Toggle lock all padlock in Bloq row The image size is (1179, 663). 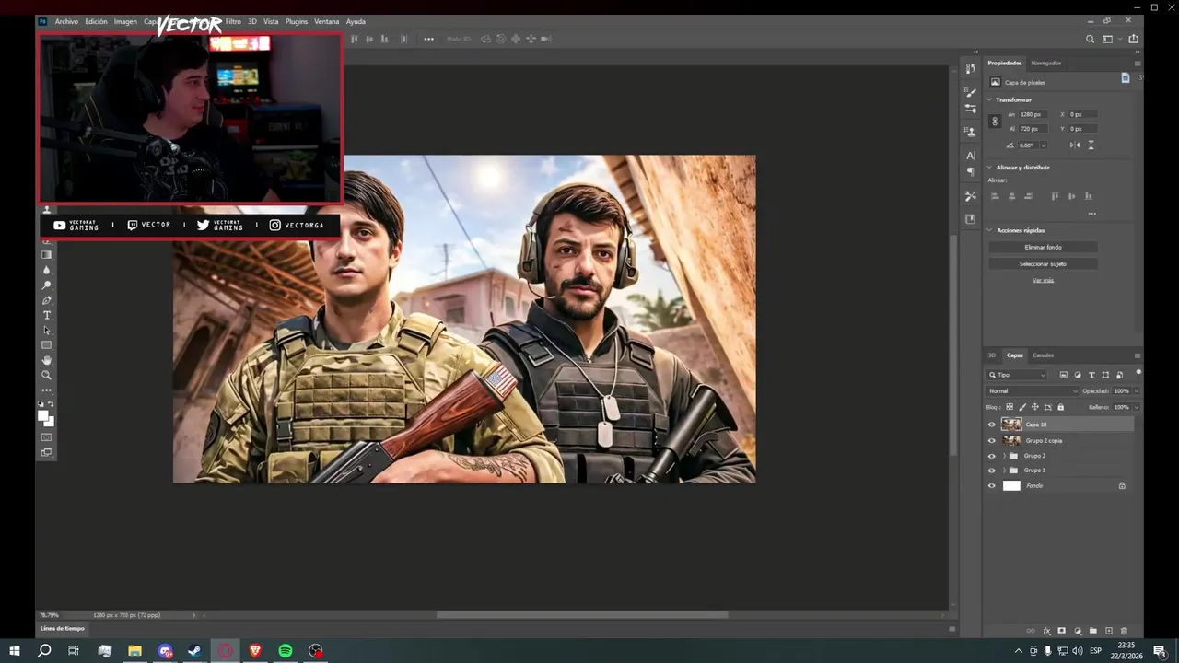coord(1060,407)
